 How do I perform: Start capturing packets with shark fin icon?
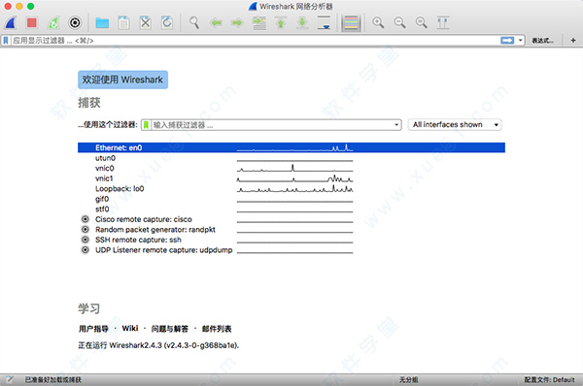click(11, 23)
